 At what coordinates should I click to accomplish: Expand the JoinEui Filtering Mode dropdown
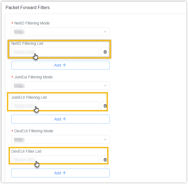[60, 86]
